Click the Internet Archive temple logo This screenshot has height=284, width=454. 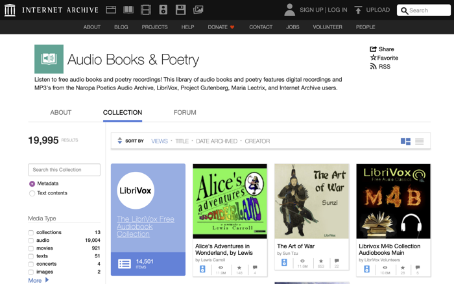10,10
